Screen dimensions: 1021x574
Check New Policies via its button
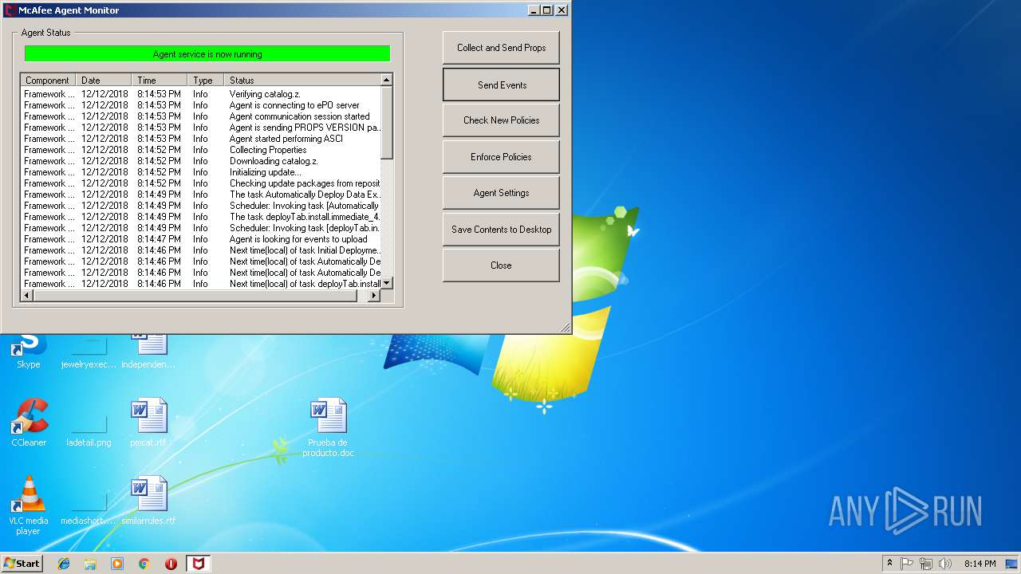[x=501, y=120]
